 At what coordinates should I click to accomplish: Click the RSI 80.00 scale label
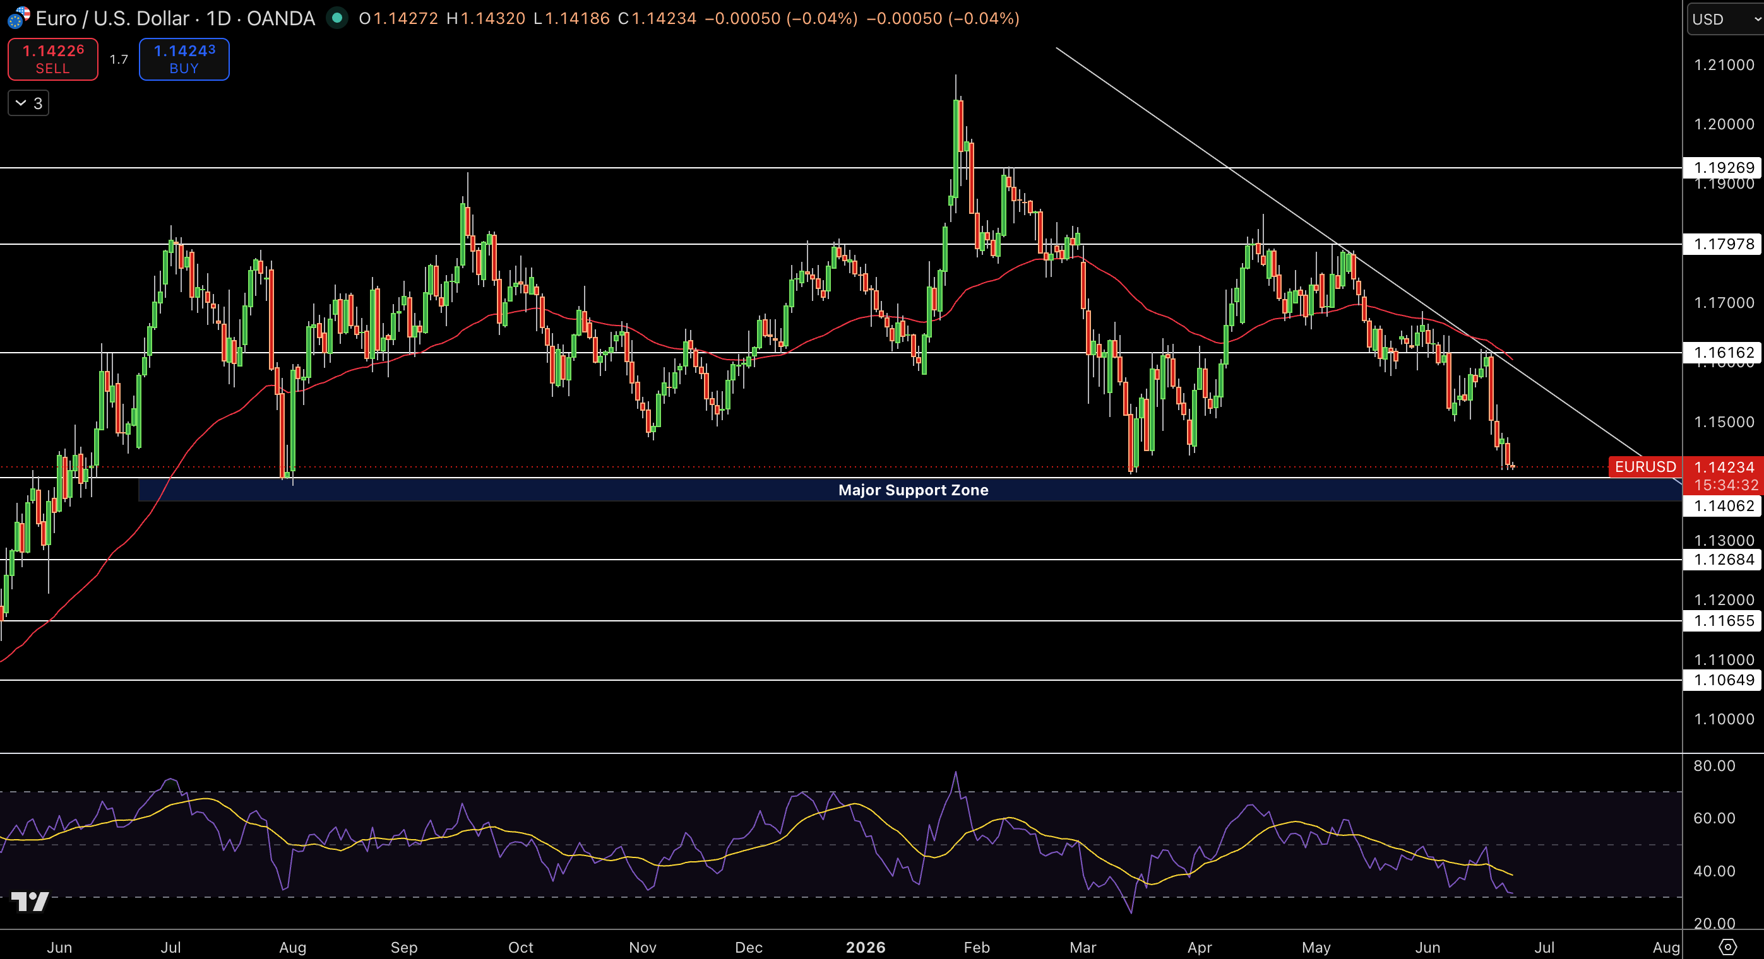1714,766
